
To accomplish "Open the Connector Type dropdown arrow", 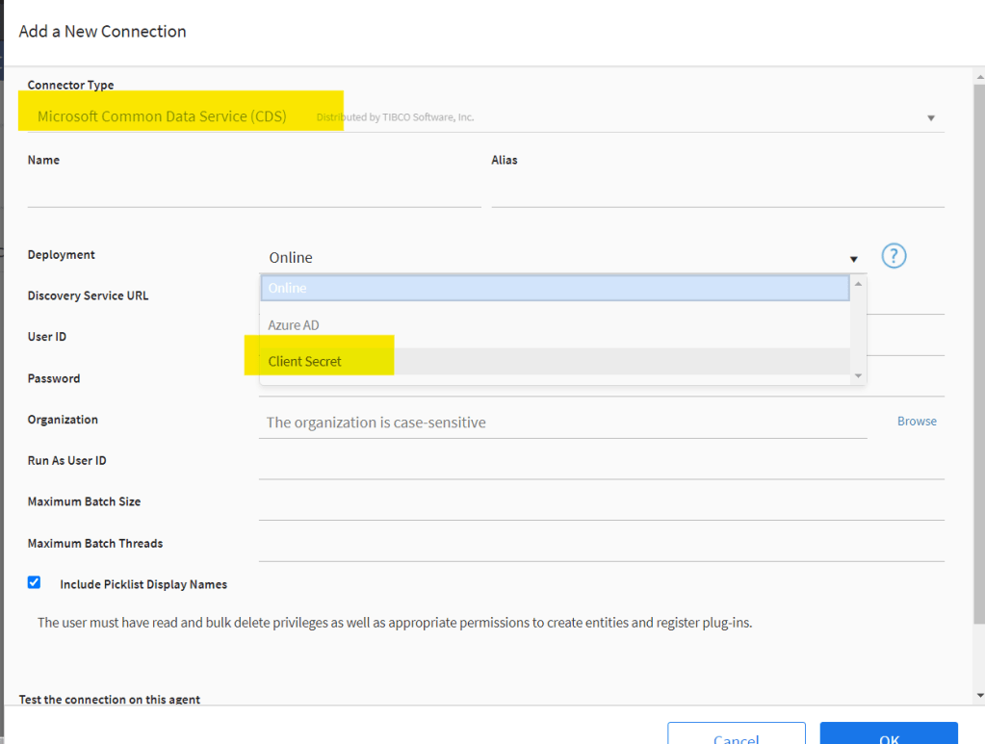I will (x=930, y=117).
